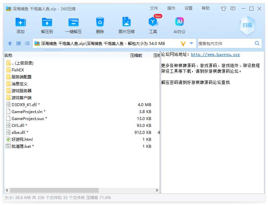268x205 pixels.
Task: Click the search magnifier icon
Action: coord(257,43)
